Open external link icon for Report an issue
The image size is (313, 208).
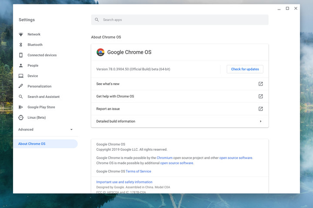coord(260,109)
